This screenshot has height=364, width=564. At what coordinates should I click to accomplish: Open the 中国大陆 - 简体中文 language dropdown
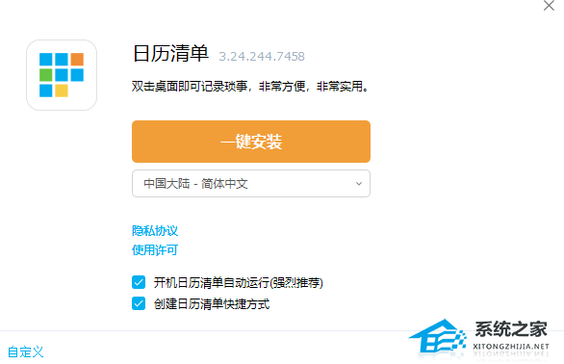251,184
